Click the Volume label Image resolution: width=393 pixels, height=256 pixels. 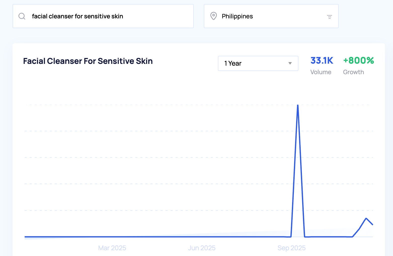pyautogui.click(x=321, y=72)
